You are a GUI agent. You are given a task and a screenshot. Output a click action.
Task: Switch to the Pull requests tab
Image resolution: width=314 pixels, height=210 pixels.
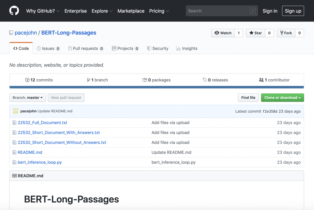(86, 48)
